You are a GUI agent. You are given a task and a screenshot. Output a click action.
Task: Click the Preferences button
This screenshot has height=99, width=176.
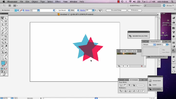(x=135, y=10)
